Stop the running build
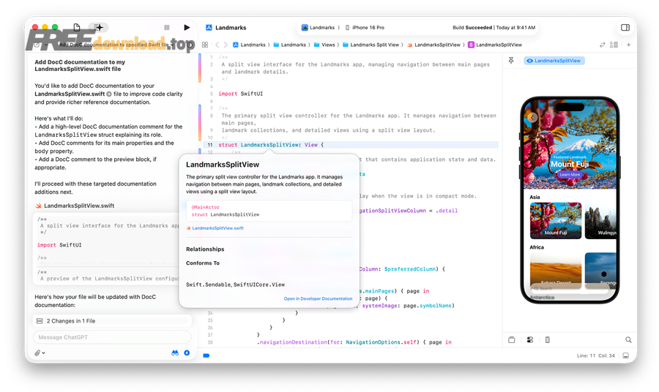The image size is (659, 392). tap(167, 27)
